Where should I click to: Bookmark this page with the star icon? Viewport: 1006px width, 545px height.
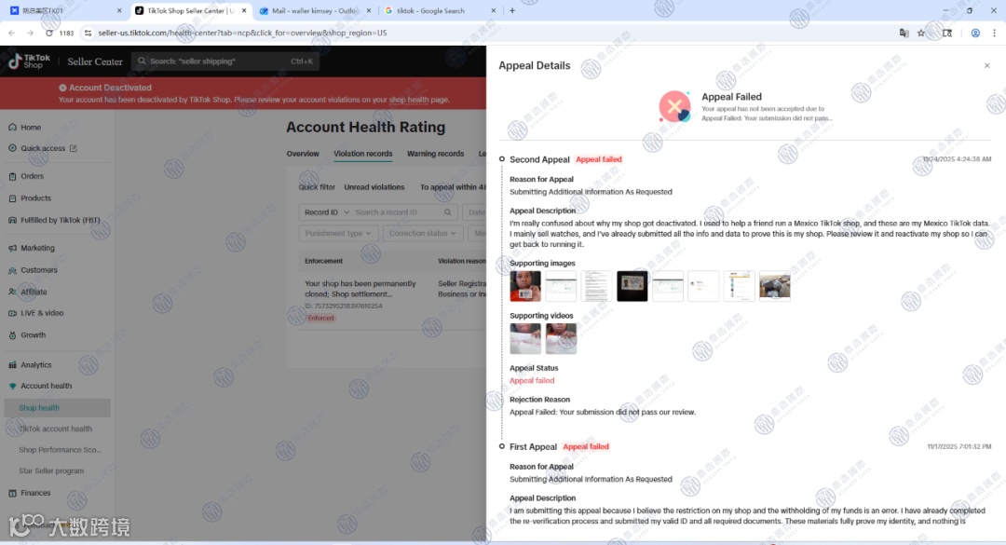click(x=921, y=33)
